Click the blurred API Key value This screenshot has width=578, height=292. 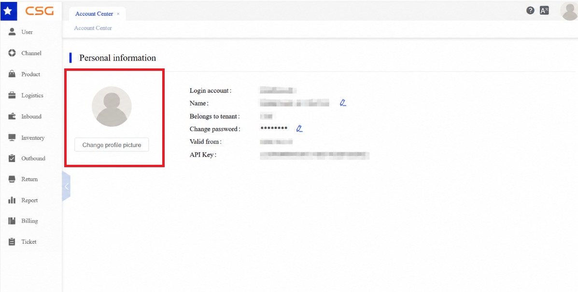(x=314, y=155)
